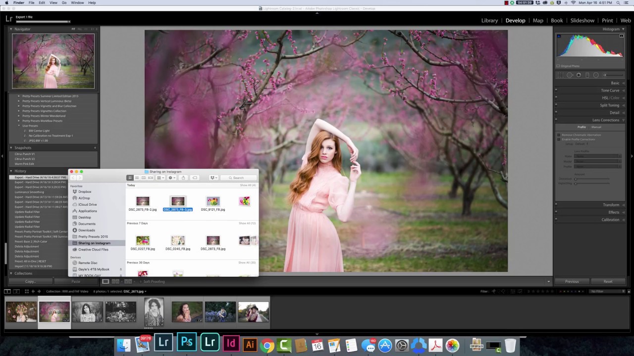Click the Previous button
The image size is (634, 356).
[x=572, y=281]
